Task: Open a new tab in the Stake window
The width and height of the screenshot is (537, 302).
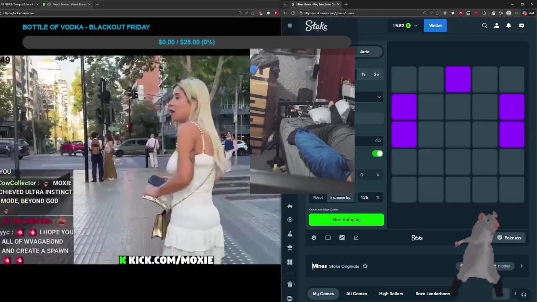Action: coord(346,4)
